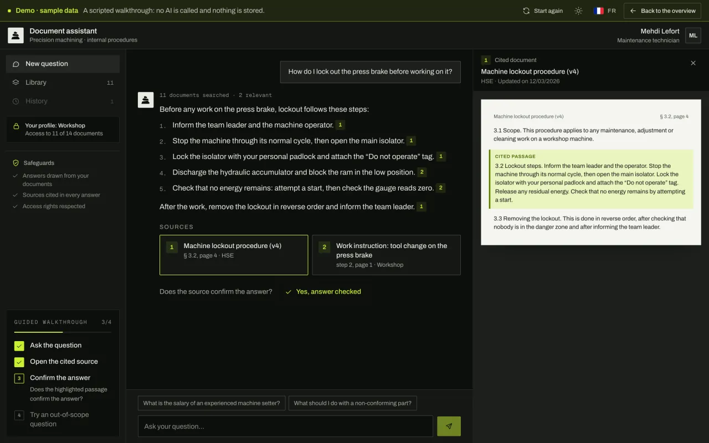The height and width of the screenshot is (443, 709).
Task: Click citation 2 after 'gauge reads zero'
Action: point(441,188)
